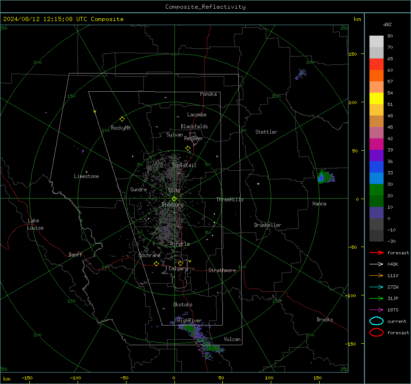Click the Hanna label
The height and width of the screenshot is (384, 411).
coord(319,204)
